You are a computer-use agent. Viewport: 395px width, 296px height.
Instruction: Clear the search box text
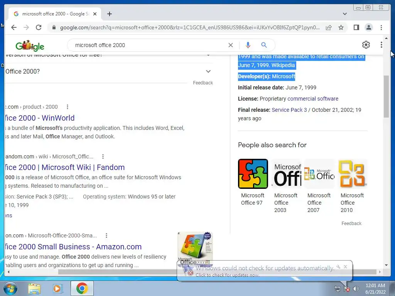[x=231, y=45]
